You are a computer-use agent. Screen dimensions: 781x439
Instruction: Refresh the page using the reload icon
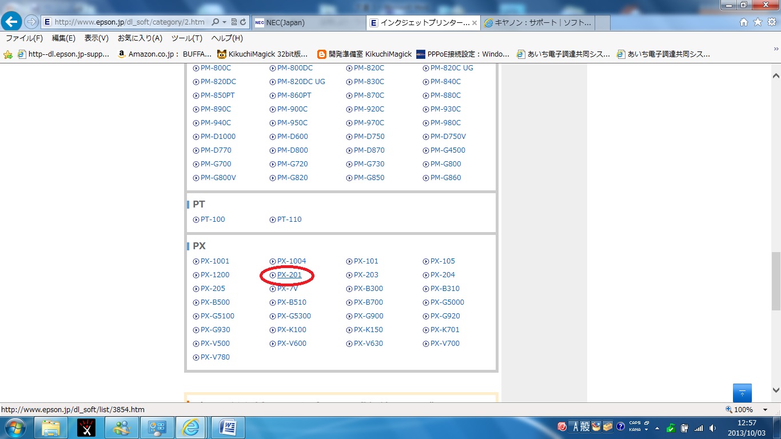[x=244, y=22]
